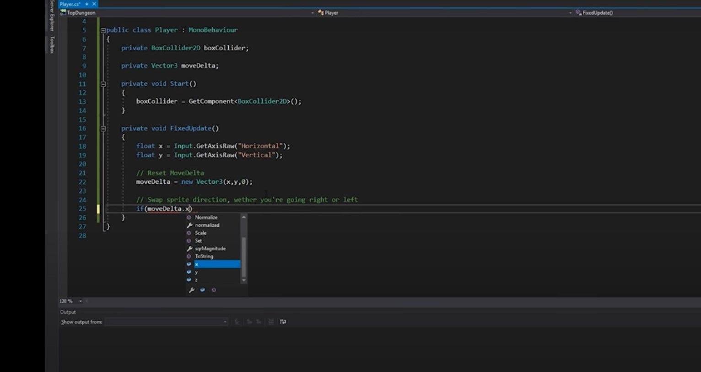701x372 pixels.
Task: Click "if(moveDelta.x)" on line 25
Action: (x=164, y=209)
